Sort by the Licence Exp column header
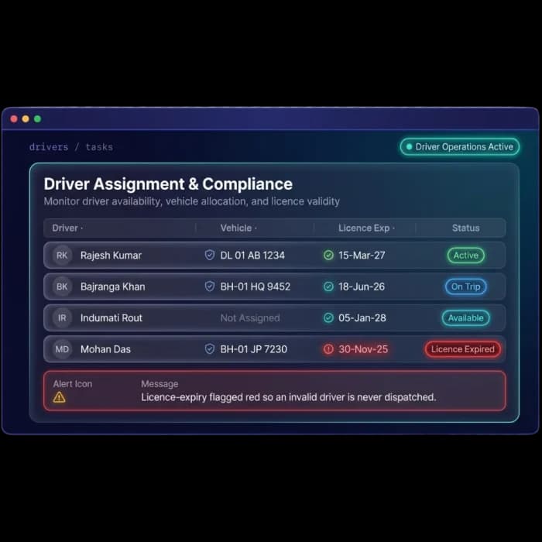 366,228
